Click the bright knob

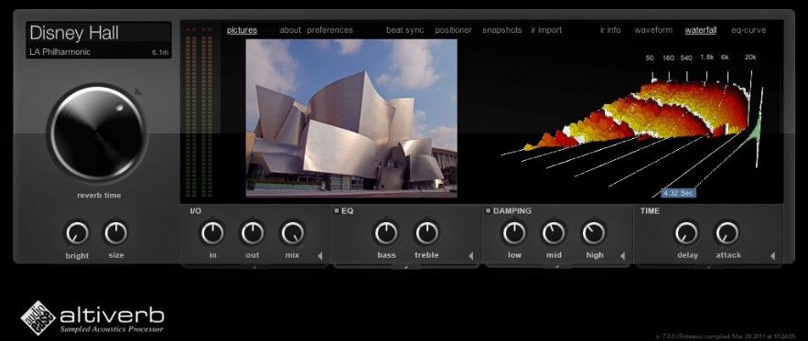[x=77, y=233]
